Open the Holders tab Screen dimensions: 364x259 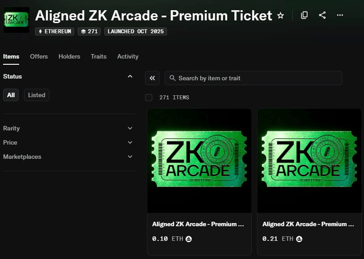coord(69,56)
